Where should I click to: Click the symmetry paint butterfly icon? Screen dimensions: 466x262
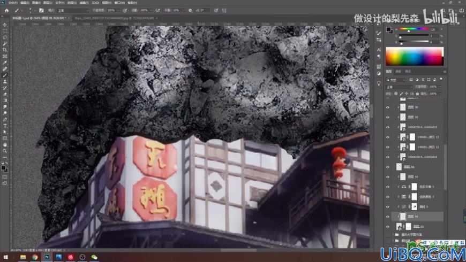(x=224, y=10)
